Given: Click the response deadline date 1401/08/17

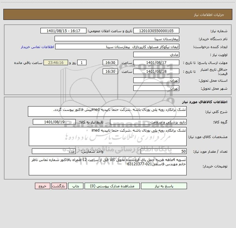Looking at the screenshot, I should pos(156,62).
